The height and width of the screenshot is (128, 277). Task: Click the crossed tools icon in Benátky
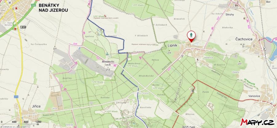pyautogui.click(x=10, y=2)
